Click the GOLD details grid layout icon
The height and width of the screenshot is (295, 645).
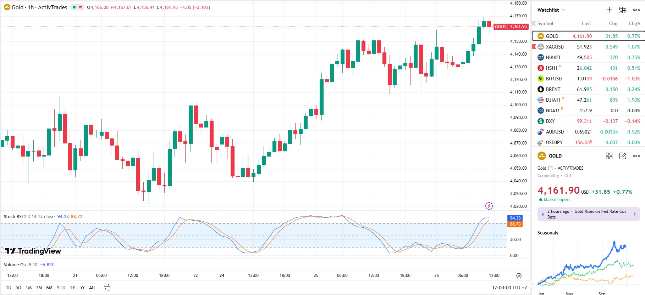[609, 156]
